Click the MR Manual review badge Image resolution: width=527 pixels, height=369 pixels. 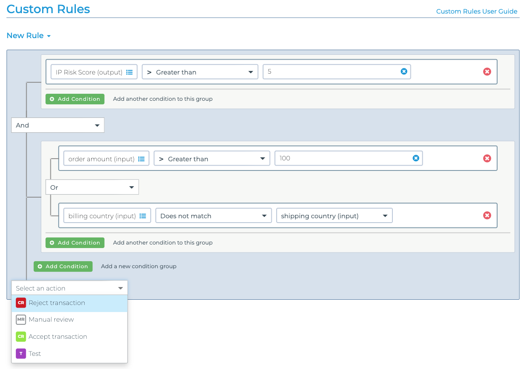point(21,319)
